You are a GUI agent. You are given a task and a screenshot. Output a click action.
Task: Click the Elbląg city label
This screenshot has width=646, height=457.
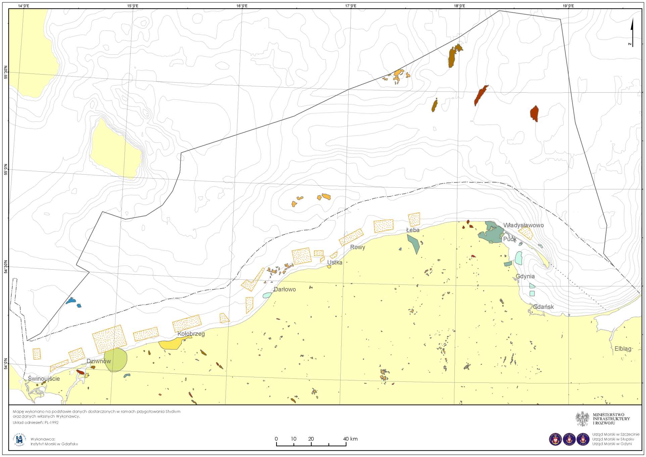[623, 349]
